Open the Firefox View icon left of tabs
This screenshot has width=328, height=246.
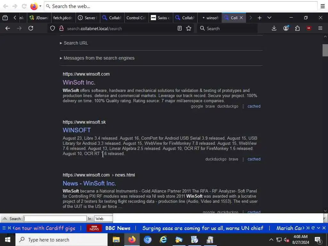[x=5, y=18]
